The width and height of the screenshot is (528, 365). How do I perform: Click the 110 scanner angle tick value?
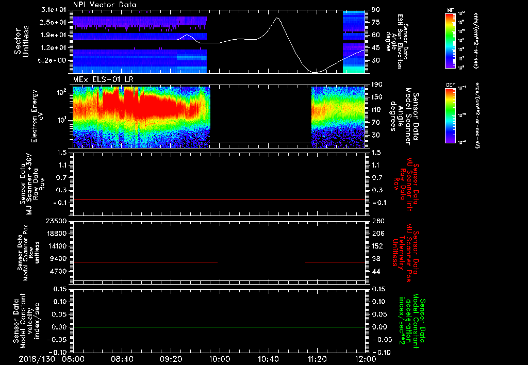click(x=377, y=110)
